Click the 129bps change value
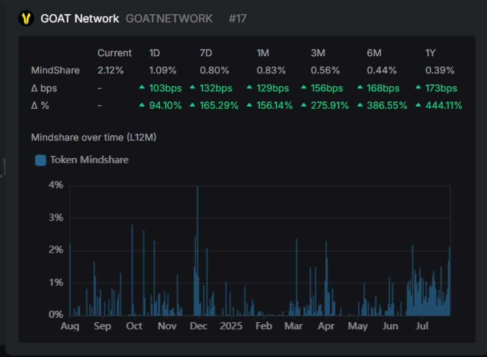The width and height of the screenshot is (487, 357). coord(273,89)
